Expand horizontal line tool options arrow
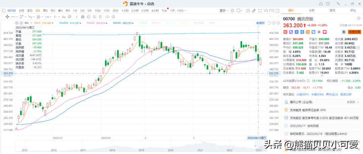Image resolution: width=363 pixels, height=154 pixels. click(17, 17)
